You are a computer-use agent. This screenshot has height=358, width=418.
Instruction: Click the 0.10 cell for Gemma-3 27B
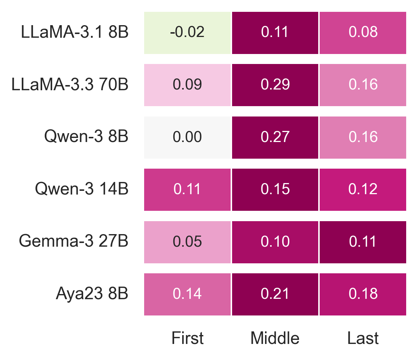pyautogui.click(x=275, y=242)
